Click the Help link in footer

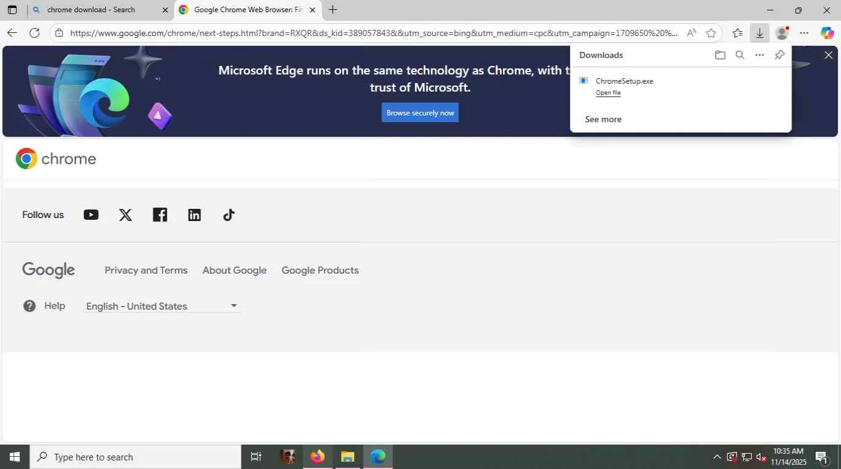[54, 306]
